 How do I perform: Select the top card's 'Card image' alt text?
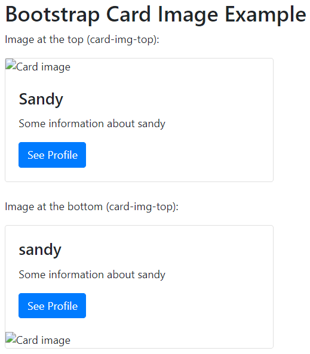[x=43, y=67]
